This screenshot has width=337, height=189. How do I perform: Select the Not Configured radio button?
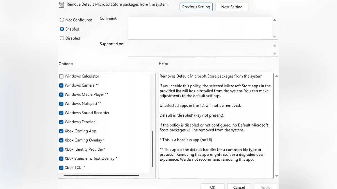click(62, 20)
